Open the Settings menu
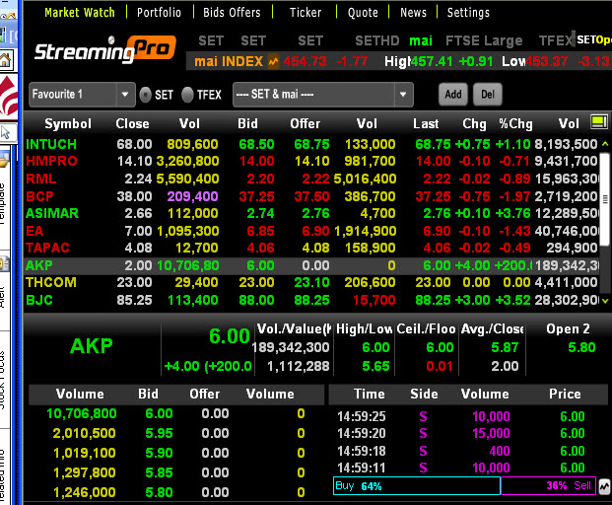Image resolution: width=612 pixels, height=505 pixels. (x=468, y=13)
